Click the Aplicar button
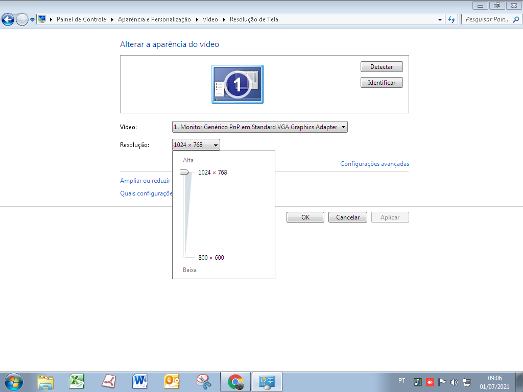Image resolution: width=523 pixels, height=392 pixels. (390, 217)
